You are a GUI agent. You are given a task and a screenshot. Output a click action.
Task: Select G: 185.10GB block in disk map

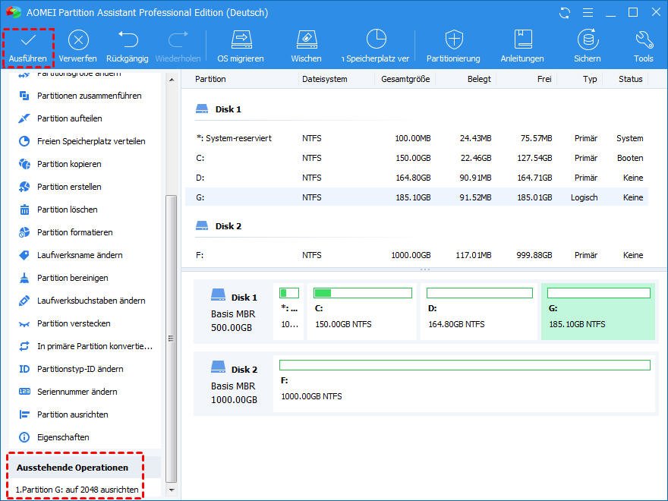click(597, 311)
